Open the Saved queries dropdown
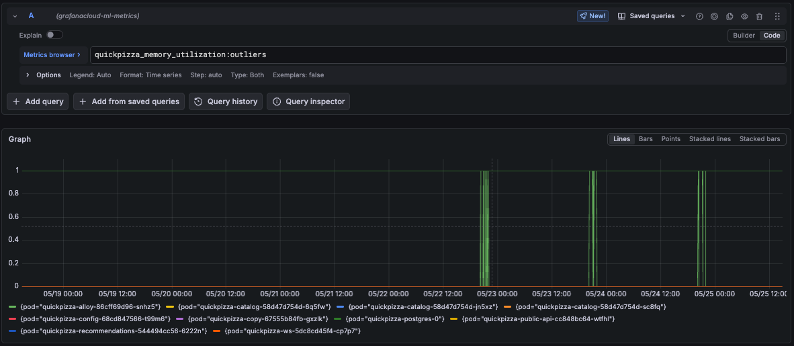This screenshot has height=346, width=794. 651,16
